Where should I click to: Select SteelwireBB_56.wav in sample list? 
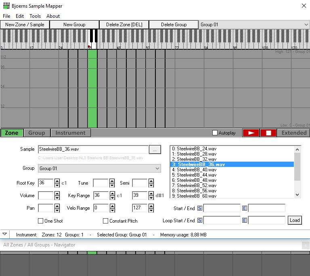click(x=232, y=191)
